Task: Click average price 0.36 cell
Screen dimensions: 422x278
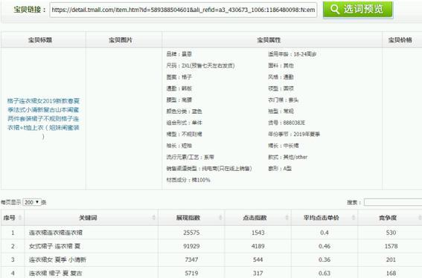Action: [325, 259]
